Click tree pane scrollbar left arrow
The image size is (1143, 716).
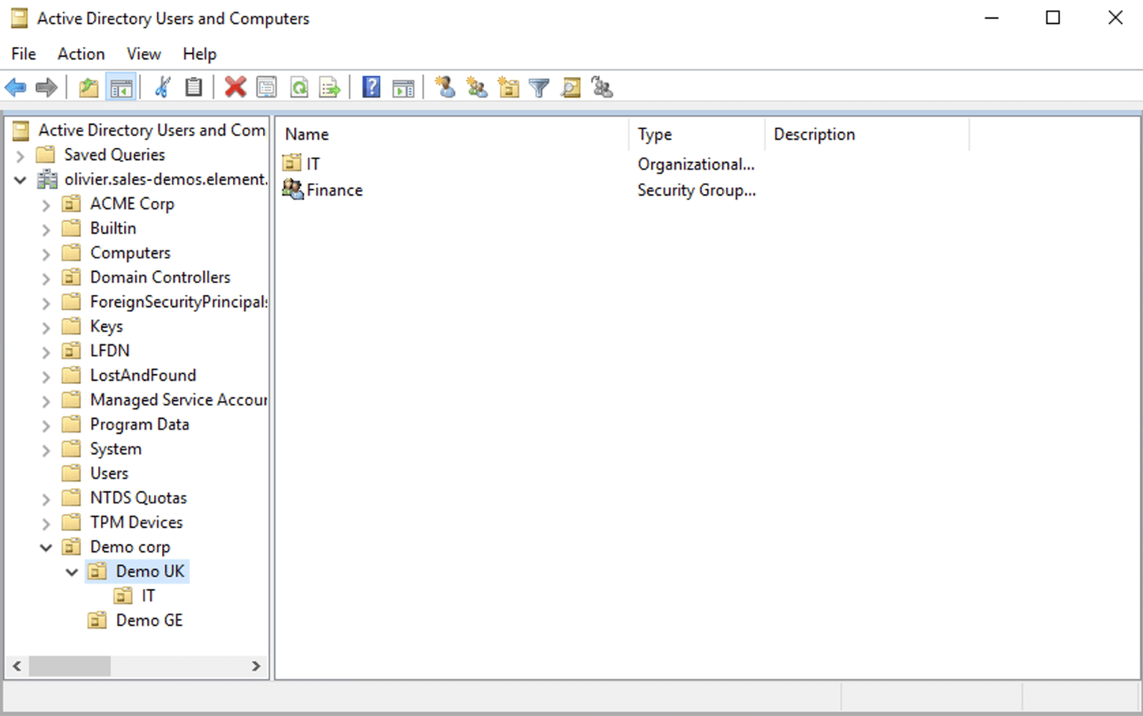pyautogui.click(x=17, y=665)
